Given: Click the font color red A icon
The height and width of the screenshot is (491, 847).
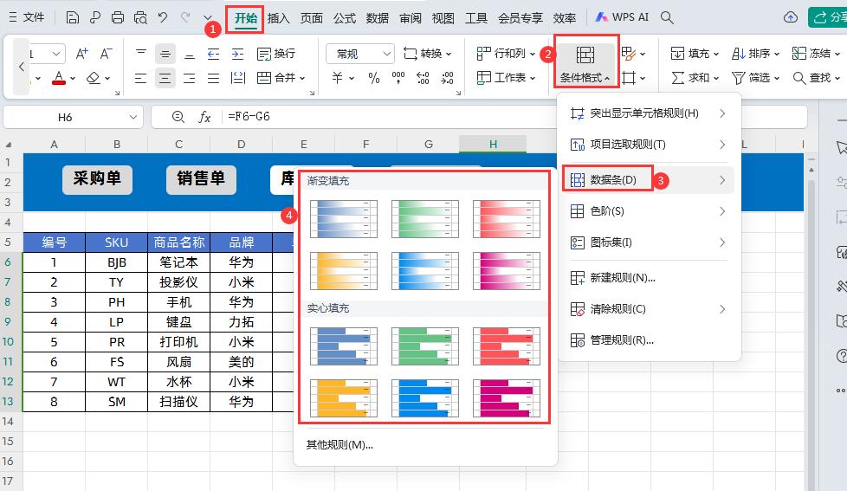Looking at the screenshot, I should 58,78.
